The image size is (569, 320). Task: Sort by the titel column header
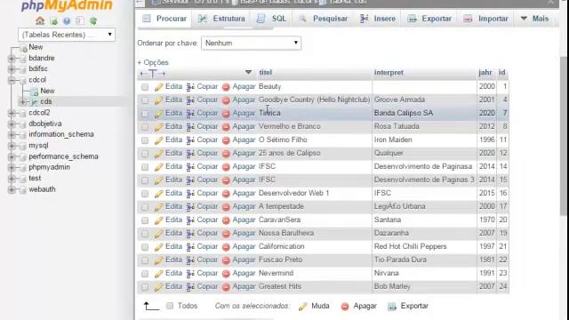(265, 73)
